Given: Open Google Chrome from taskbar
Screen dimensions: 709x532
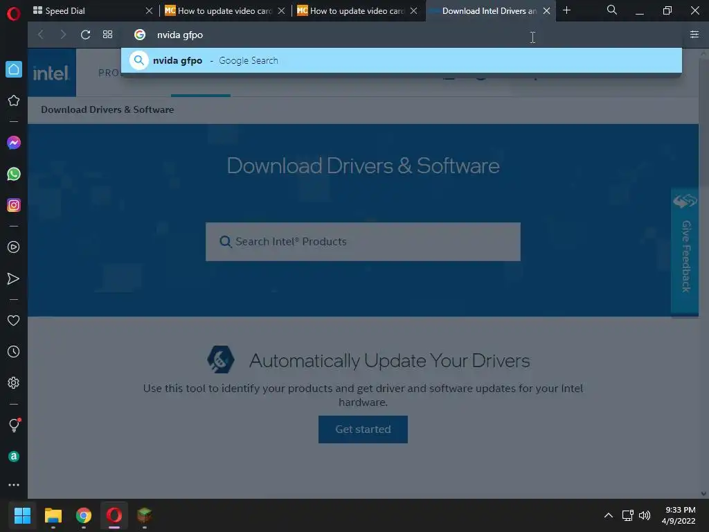Looking at the screenshot, I should [84, 515].
